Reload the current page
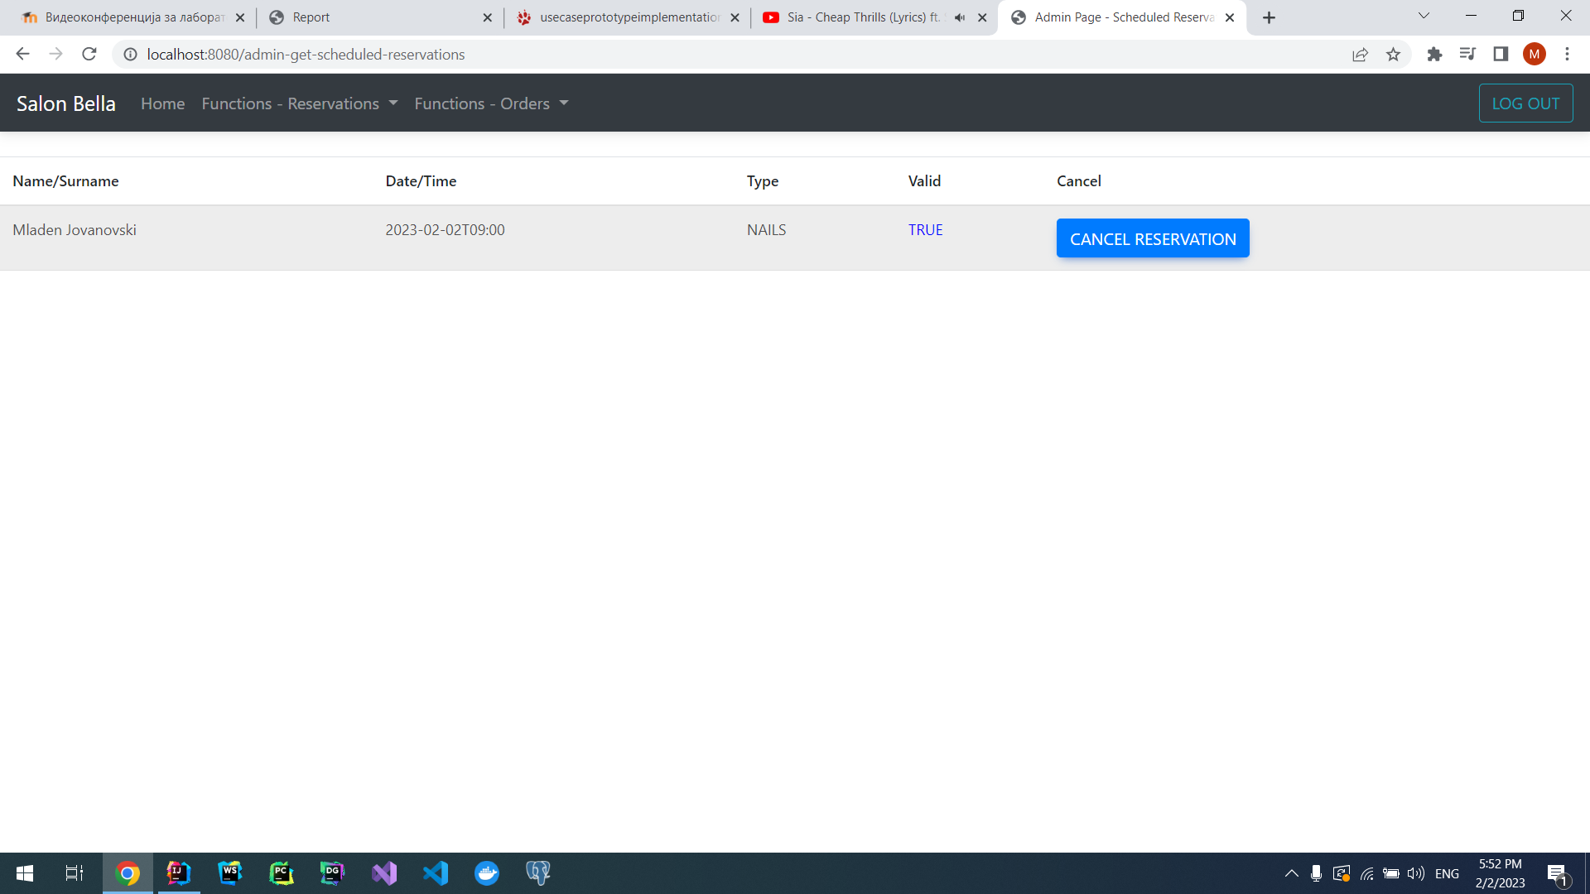Image resolution: width=1590 pixels, height=894 pixels. [89, 55]
